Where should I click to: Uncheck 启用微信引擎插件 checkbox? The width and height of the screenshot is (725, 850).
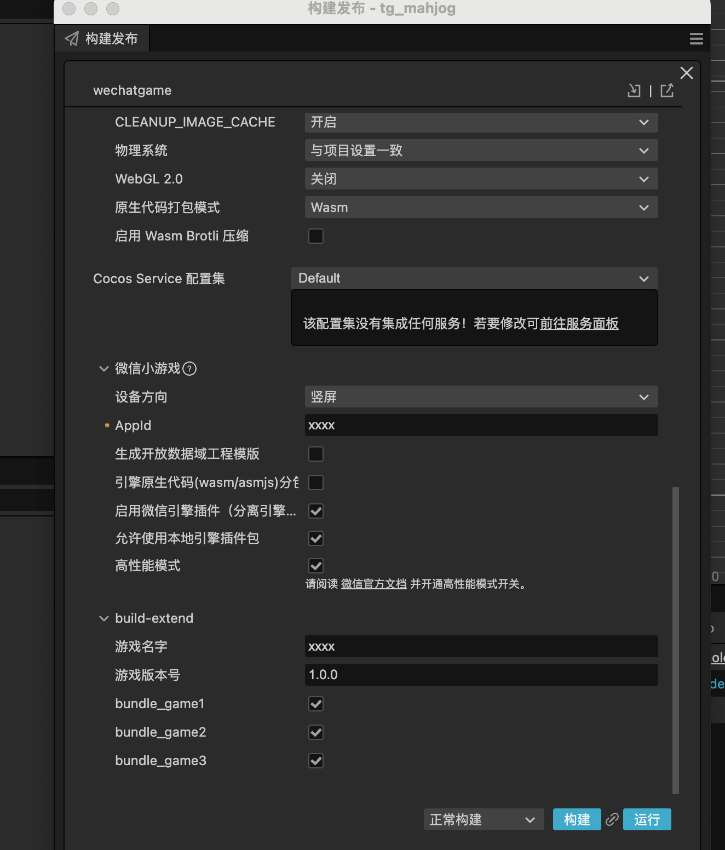pos(316,511)
